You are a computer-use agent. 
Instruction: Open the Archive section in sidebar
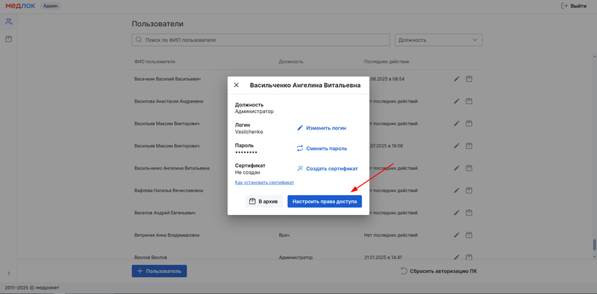[8, 39]
